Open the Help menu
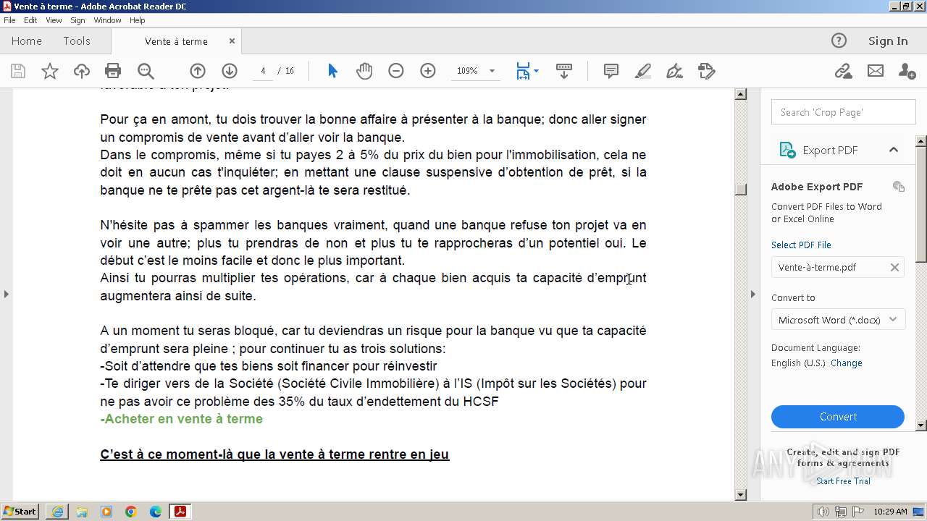 tap(137, 20)
